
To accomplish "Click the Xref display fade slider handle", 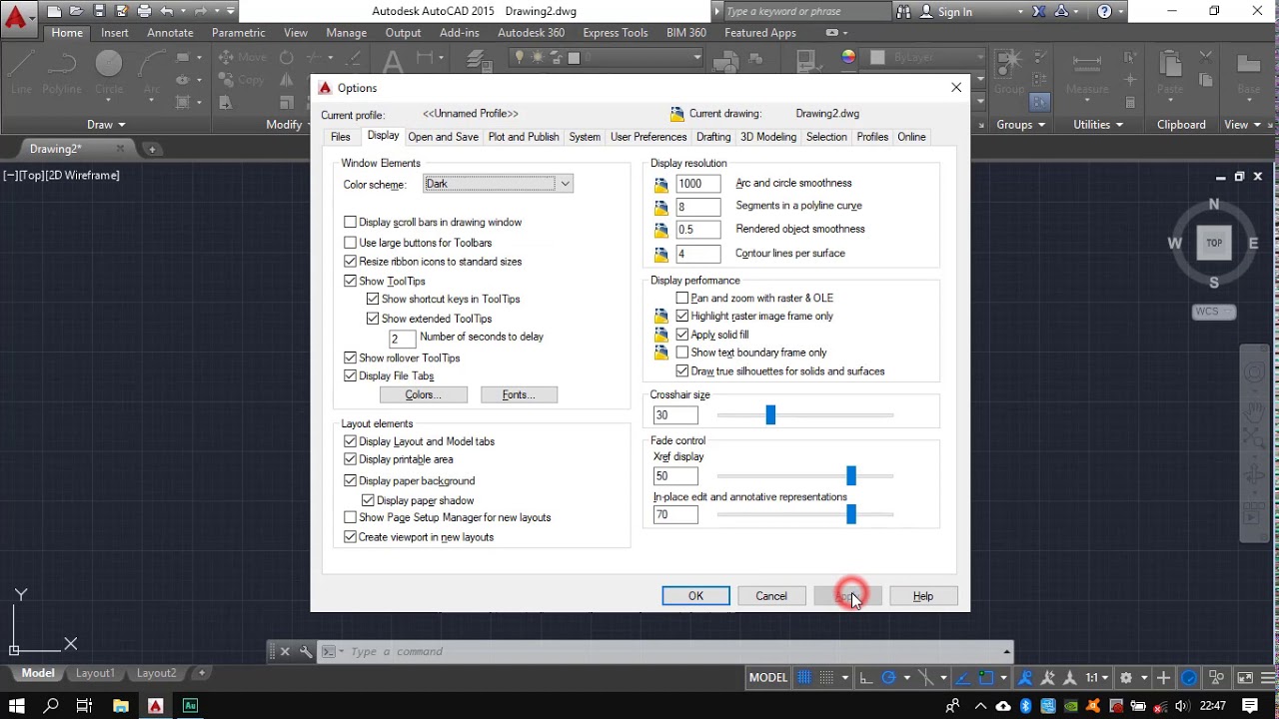I will pos(851,475).
